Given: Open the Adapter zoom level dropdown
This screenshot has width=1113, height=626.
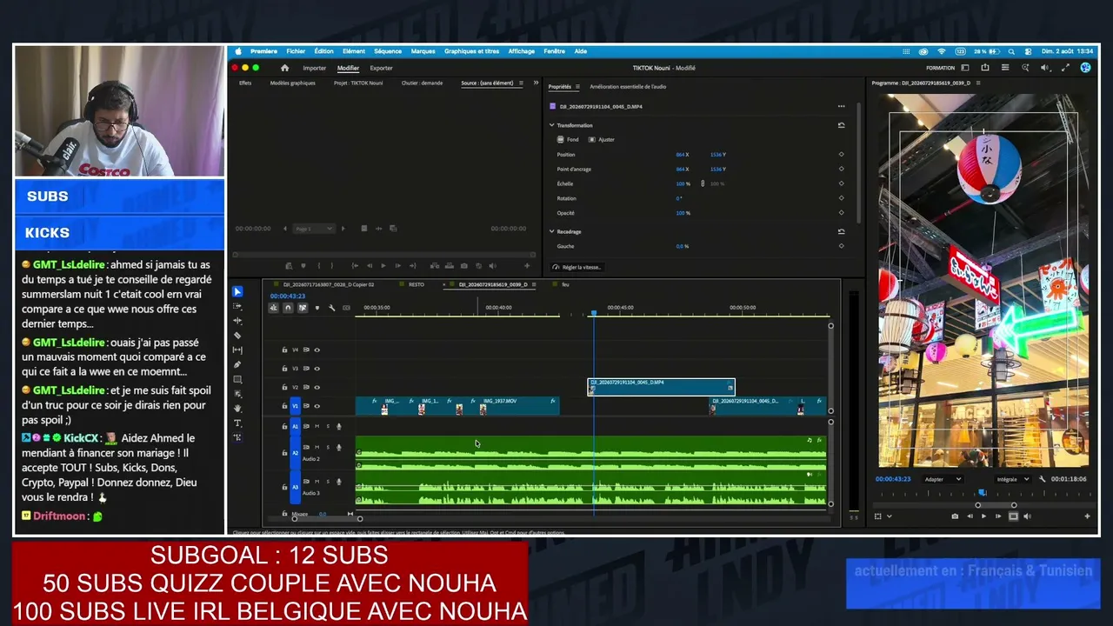Looking at the screenshot, I should pos(943,479).
